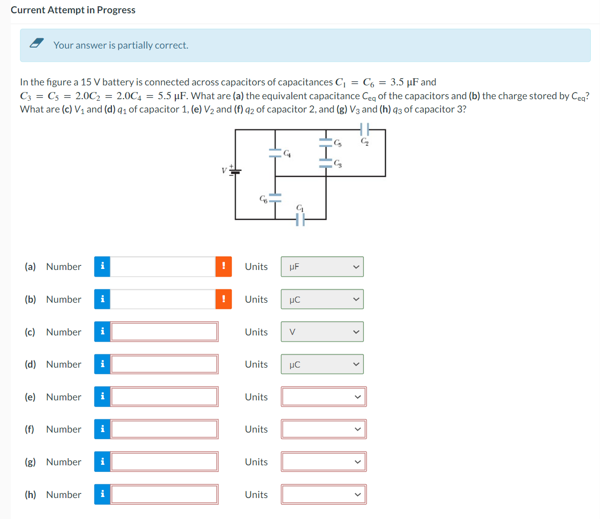The image size is (600, 519).
Task: Open the µC units dropdown for part (b)
Action: (321, 299)
